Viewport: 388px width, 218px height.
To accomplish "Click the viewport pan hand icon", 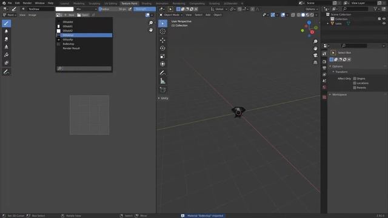I will tap(315, 48).
